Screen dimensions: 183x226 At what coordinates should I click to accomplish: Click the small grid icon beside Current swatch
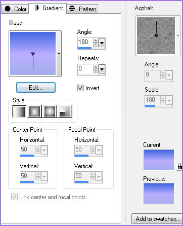click(180, 167)
